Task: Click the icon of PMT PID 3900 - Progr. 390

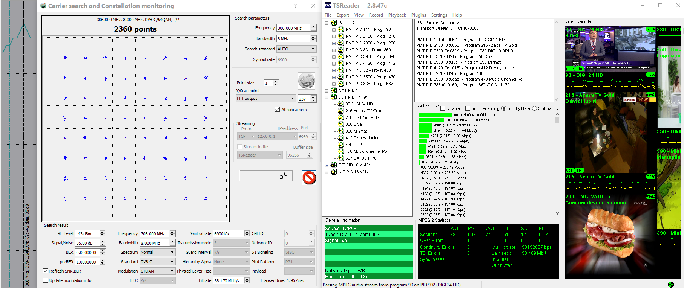Action: coord(341,56)
